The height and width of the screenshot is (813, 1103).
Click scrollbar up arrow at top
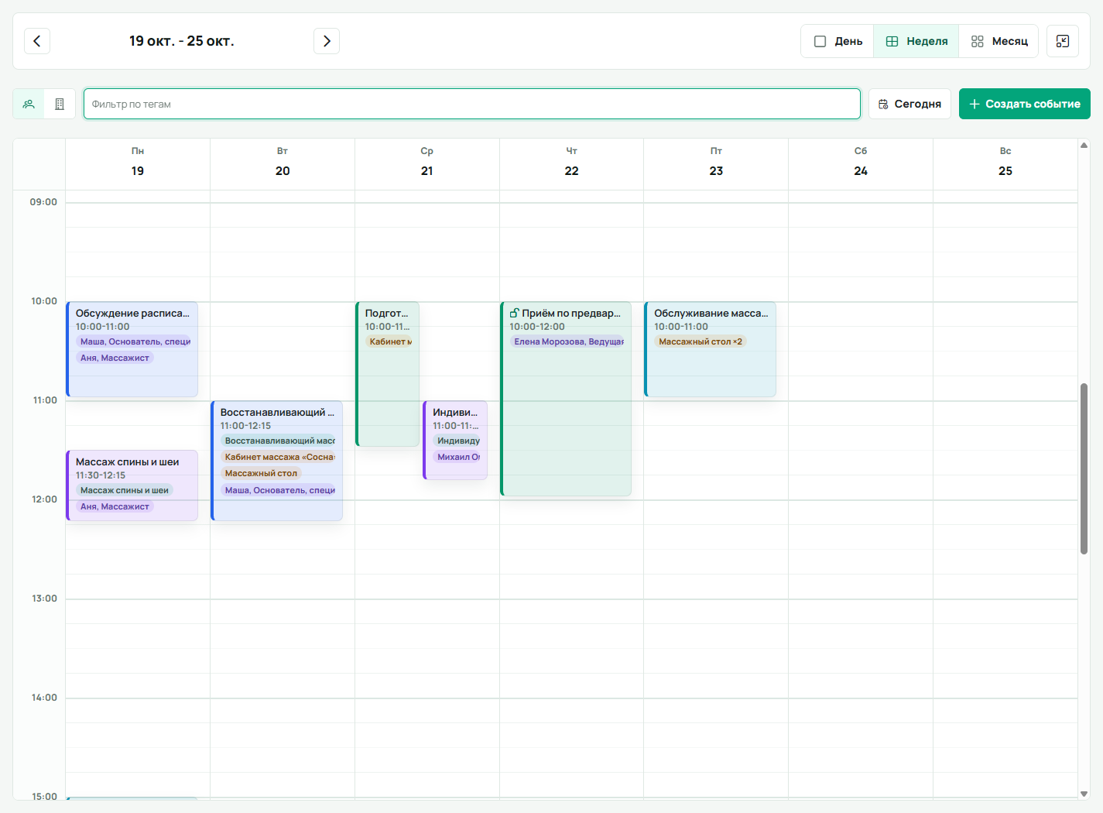(x=1084, y=145)
